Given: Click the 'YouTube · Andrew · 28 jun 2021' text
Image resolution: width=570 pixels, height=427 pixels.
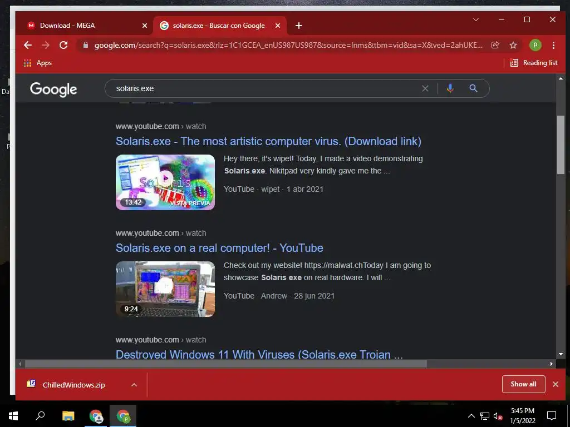Looking at the screenshot, I should pyautogui.click(x=279, y=296).
